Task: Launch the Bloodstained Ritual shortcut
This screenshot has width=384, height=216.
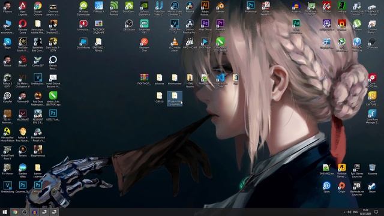Action: pyautogui.click(x=38, y=134)
